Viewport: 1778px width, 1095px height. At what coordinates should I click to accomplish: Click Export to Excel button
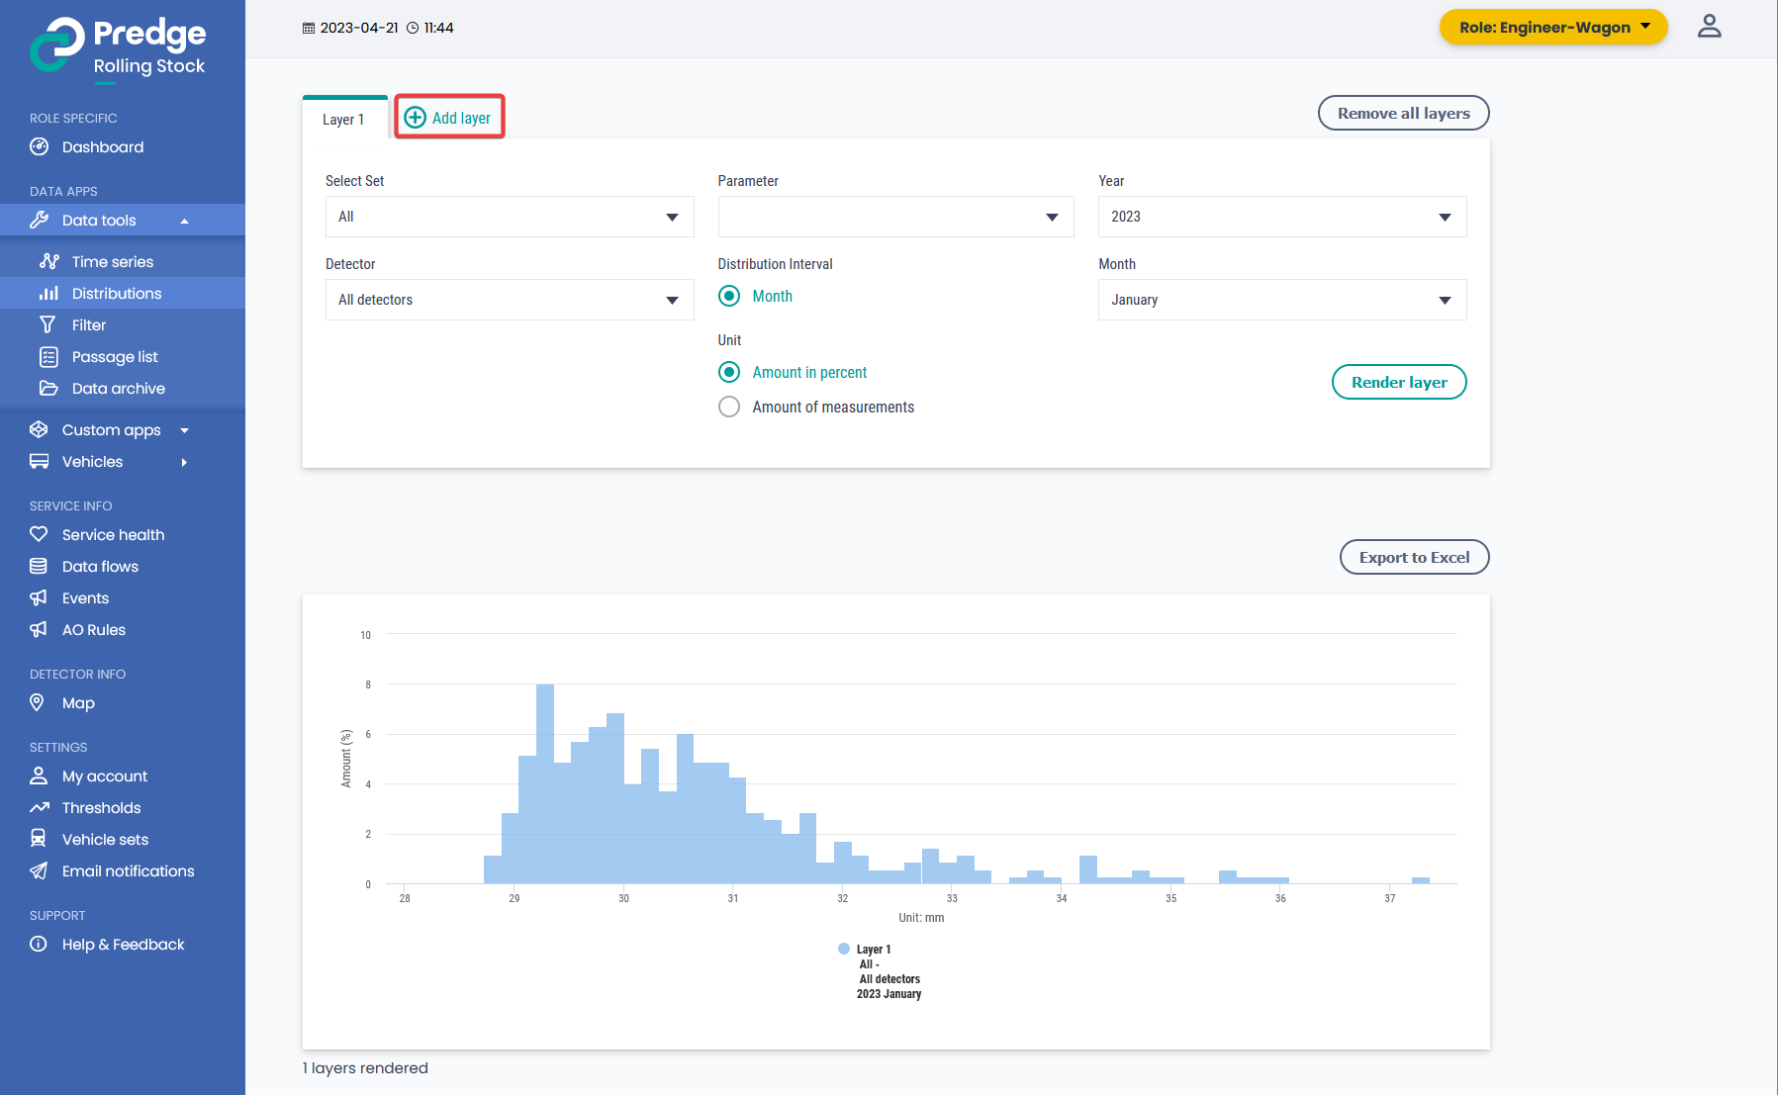pyautogui.click(x=1414, y=558)
